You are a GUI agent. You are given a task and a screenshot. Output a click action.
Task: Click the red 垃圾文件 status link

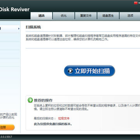[64, 118]
